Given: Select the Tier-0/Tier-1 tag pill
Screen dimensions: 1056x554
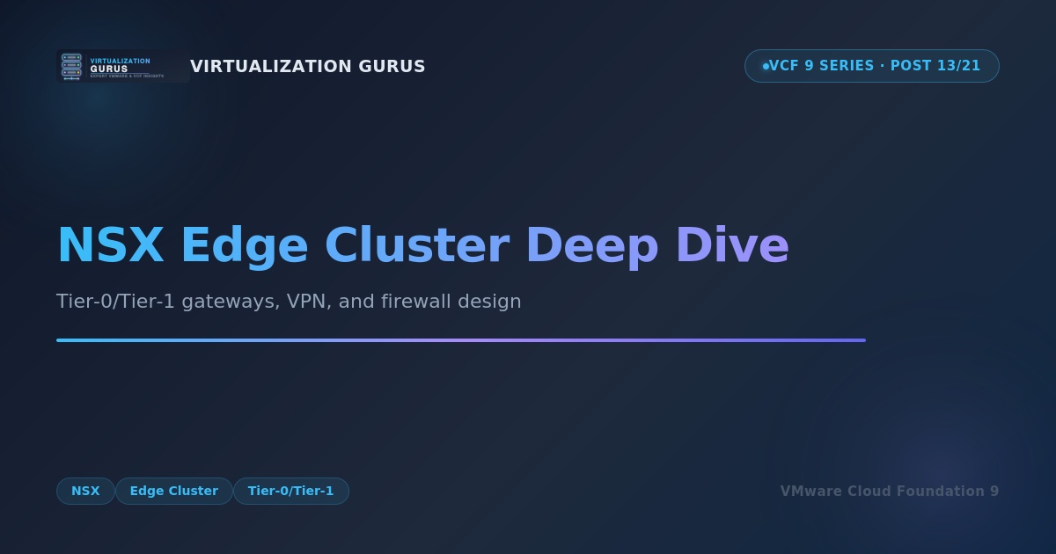Looking at the screenshot, I should (x=291, y=491).
